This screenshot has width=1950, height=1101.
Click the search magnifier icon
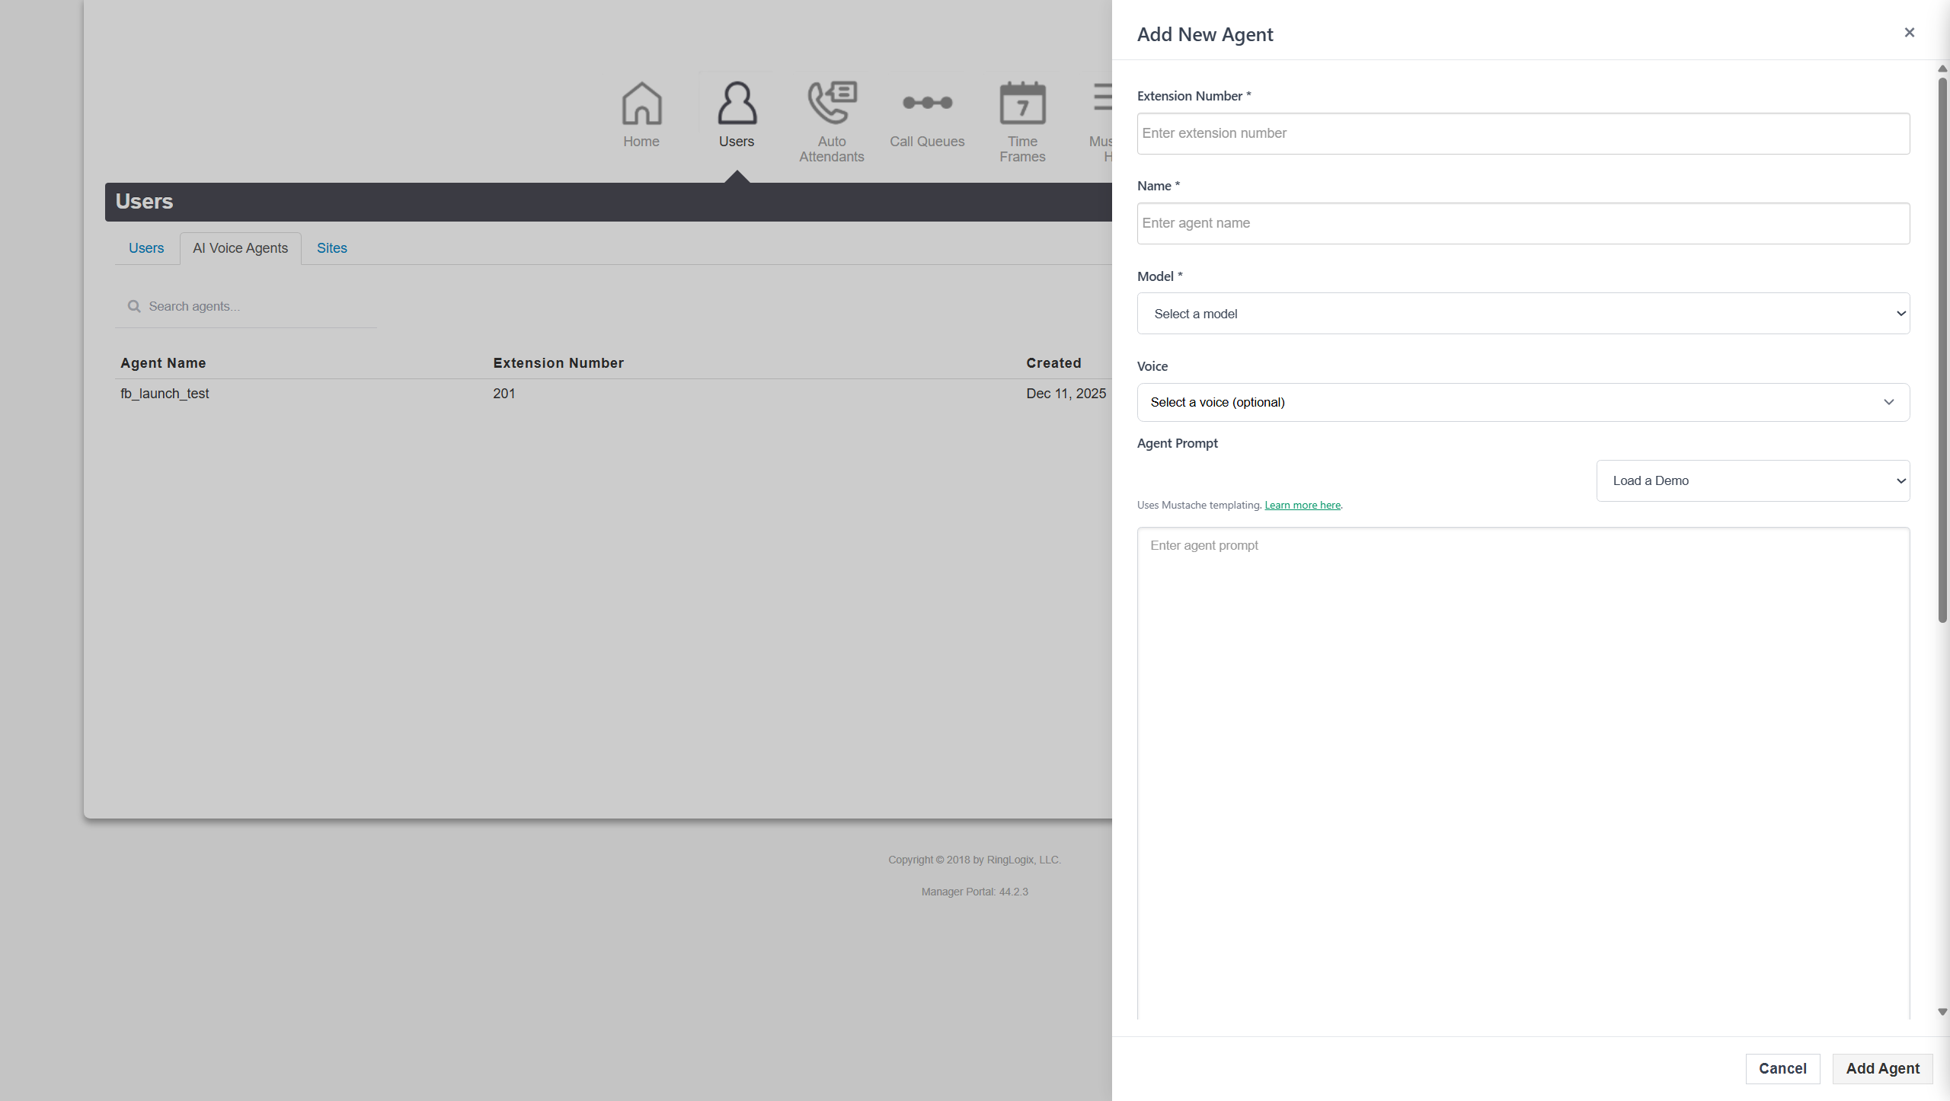click(x=134, y=306)
